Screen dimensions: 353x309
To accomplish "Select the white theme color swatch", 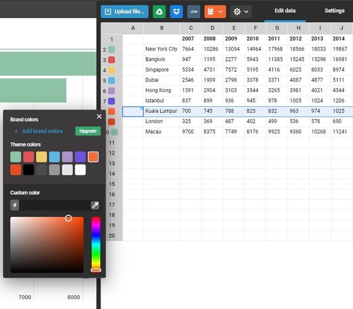I will point(80,170).
